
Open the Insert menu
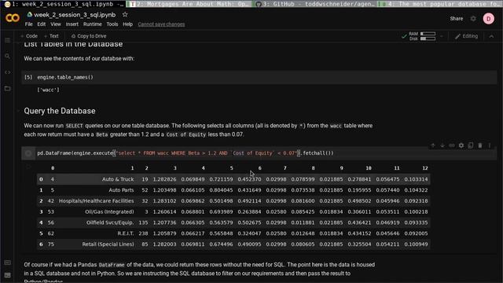point(72,24)
